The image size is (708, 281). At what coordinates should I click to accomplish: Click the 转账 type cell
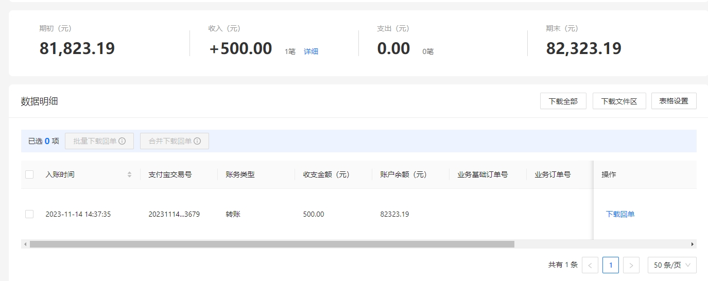click(x=233, y=214)
